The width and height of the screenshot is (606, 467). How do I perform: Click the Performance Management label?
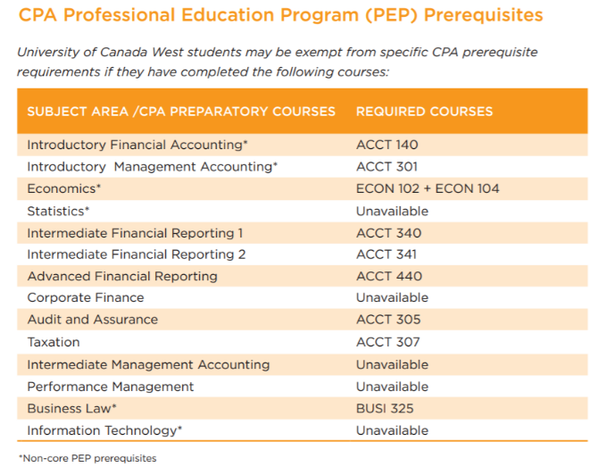pyautogui.click(x=111, y=387)
